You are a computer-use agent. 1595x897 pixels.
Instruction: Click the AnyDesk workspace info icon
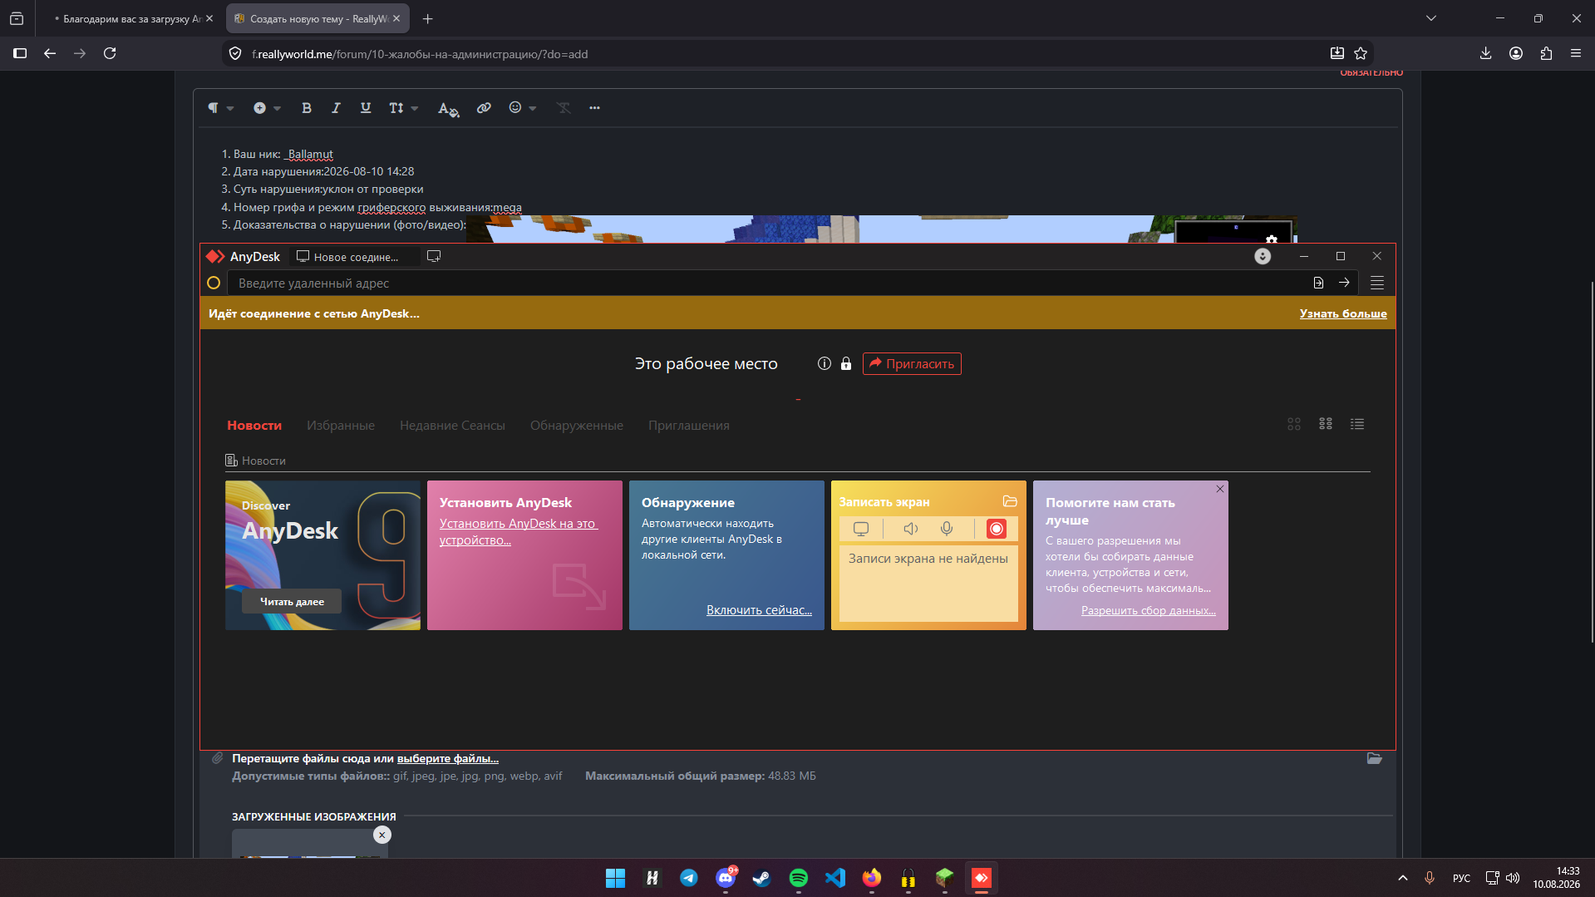[824, 363]
